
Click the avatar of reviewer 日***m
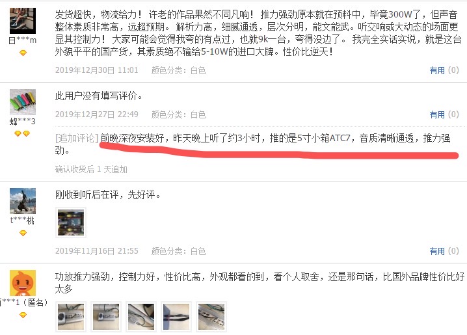pyautogui.click(x=23, y=21)
